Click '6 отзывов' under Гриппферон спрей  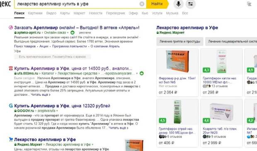pos(175,136)
